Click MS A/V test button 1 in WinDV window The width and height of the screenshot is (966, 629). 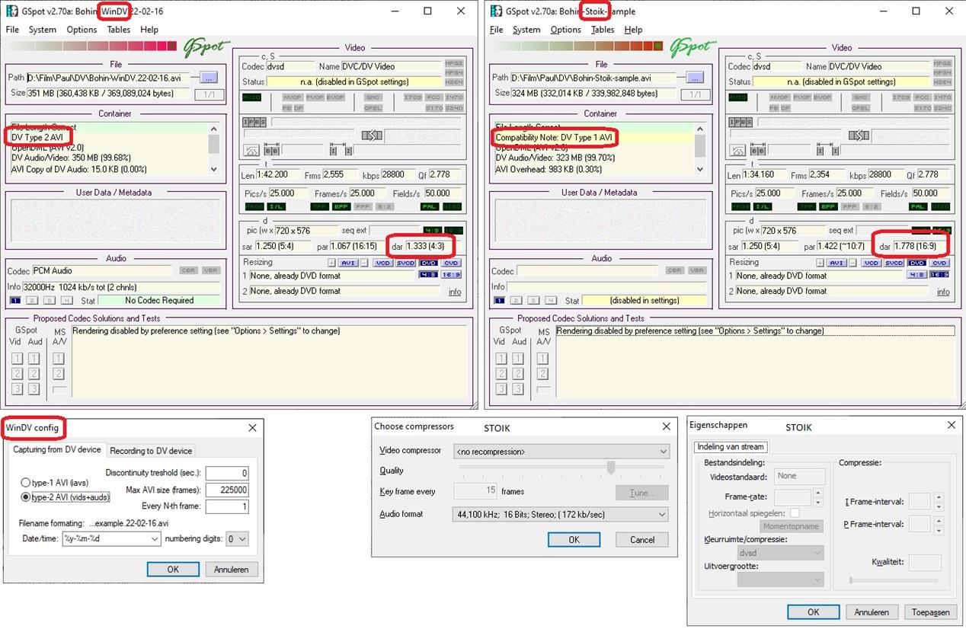tap(59, 359)
